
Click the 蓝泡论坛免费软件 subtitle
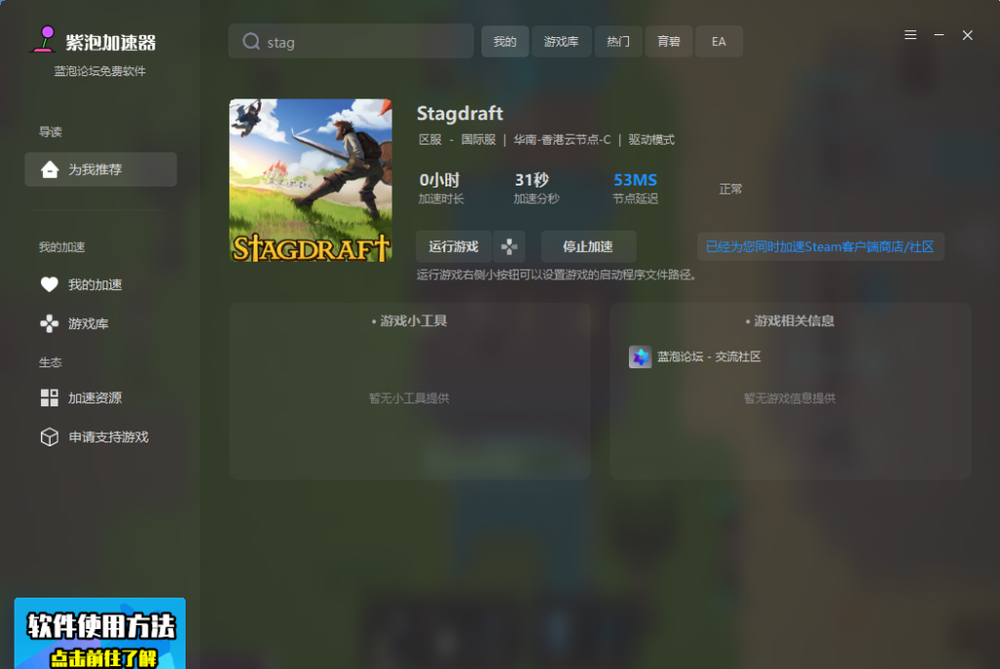[101, 71]
